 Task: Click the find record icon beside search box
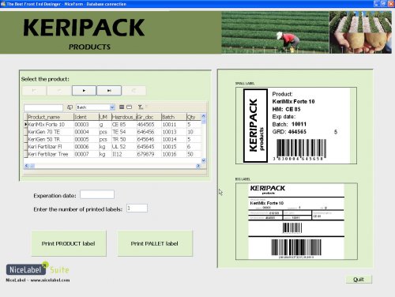click(x=70, y=107)
